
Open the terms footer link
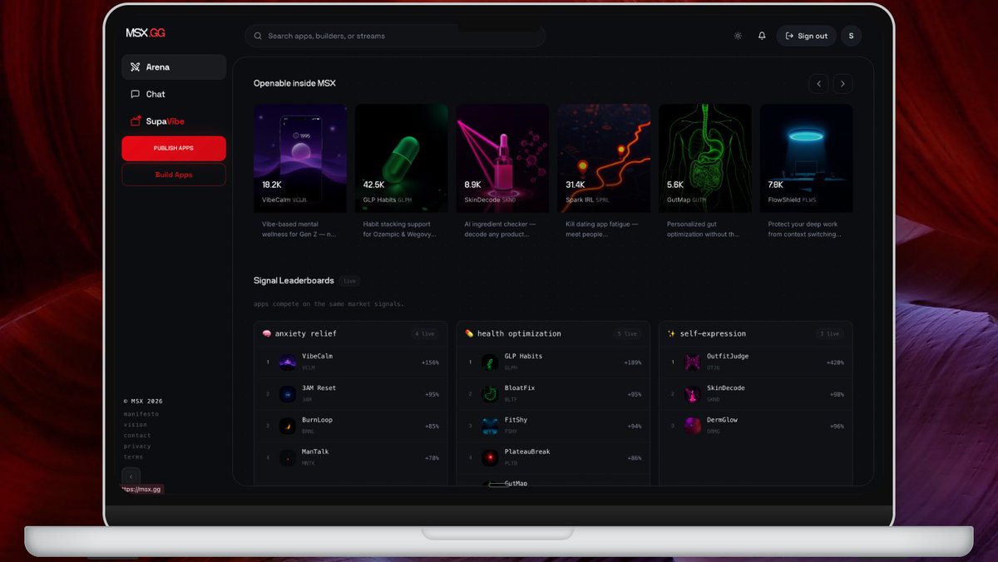133,456
